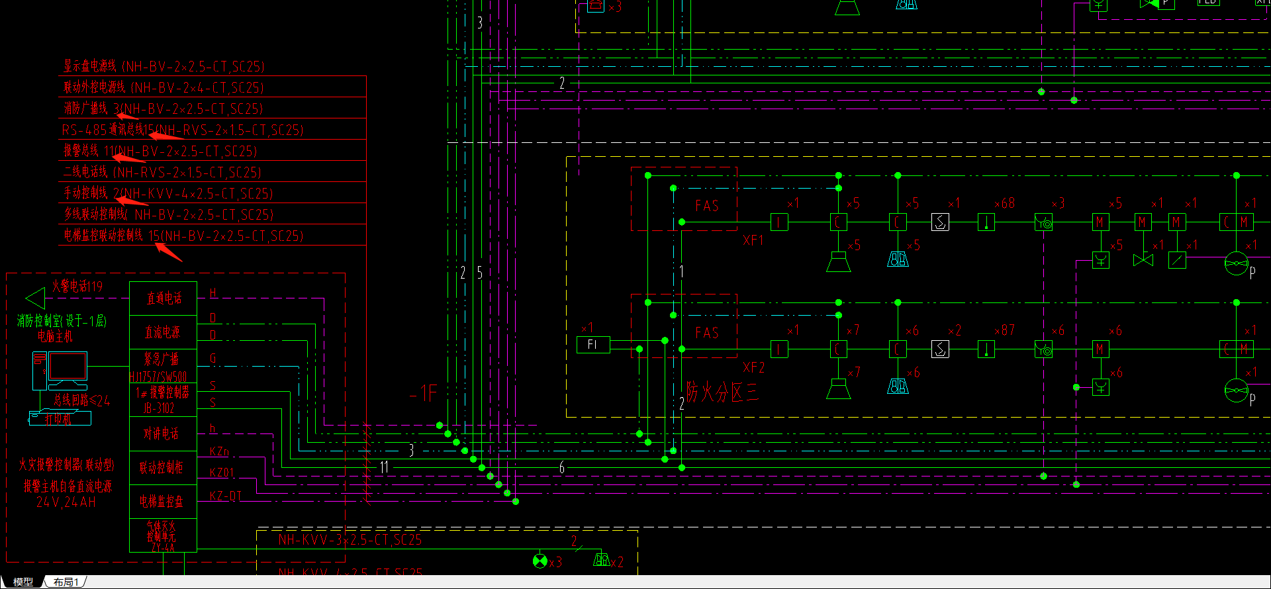Select the white FI box symbol

click(592, 345)
